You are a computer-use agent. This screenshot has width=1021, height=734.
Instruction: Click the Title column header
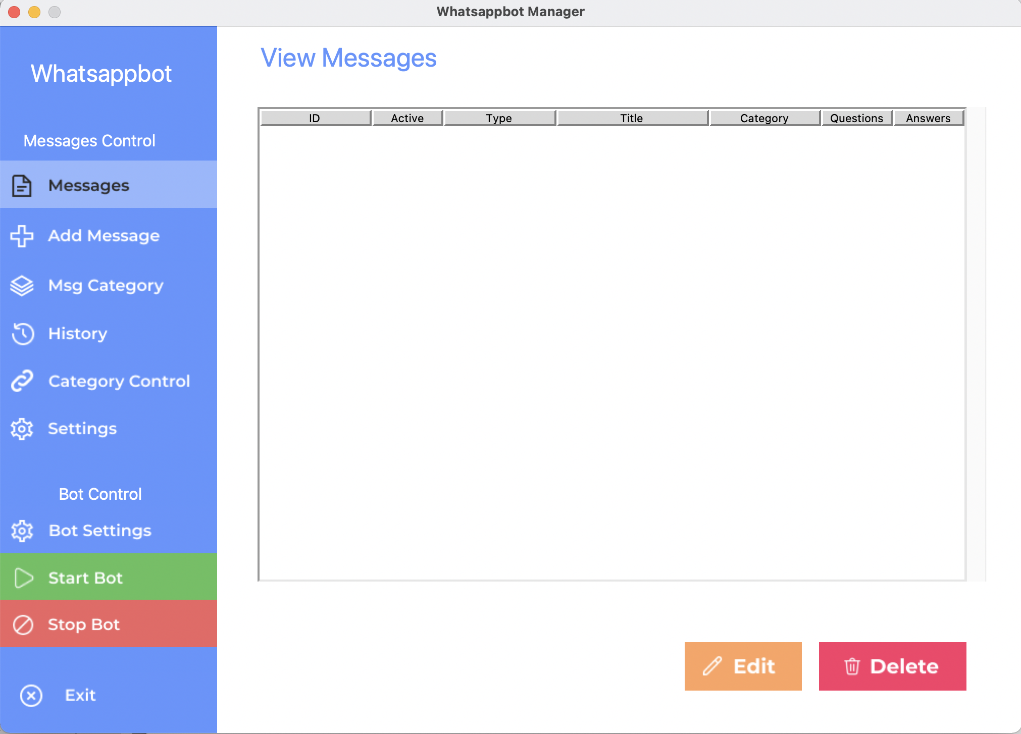click(x=632, y=118)
